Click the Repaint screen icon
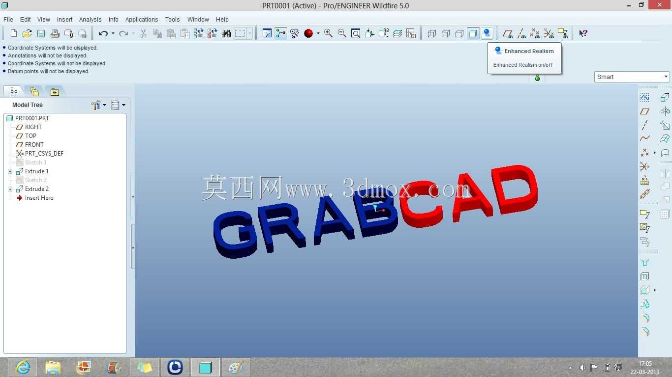672x377 pixels. pyautogui.click(x=267, y=33)
